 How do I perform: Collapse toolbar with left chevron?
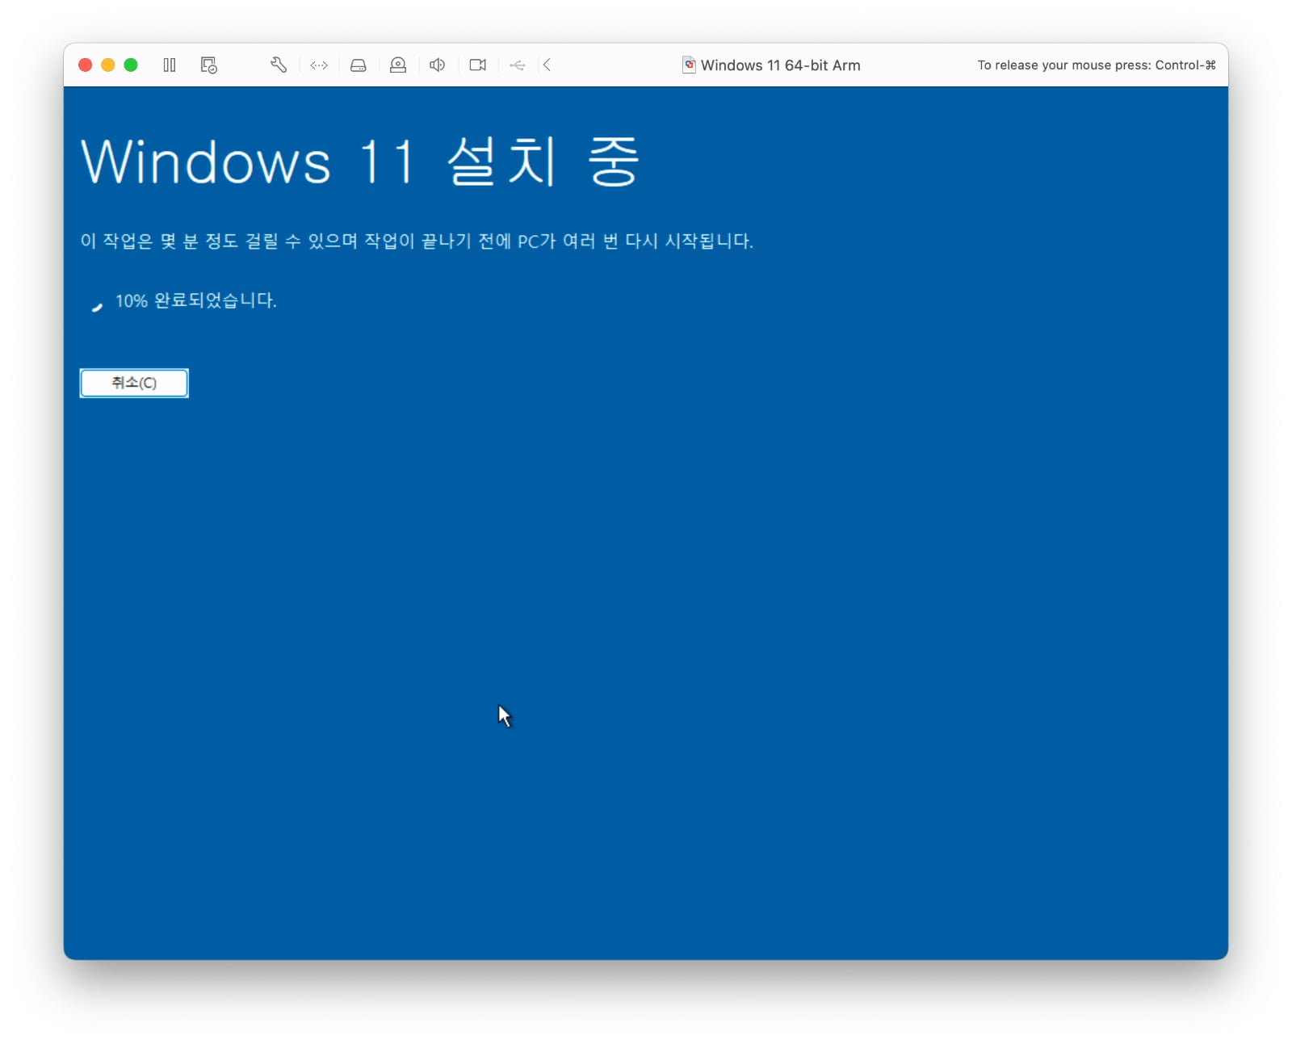tap(547, 65)
